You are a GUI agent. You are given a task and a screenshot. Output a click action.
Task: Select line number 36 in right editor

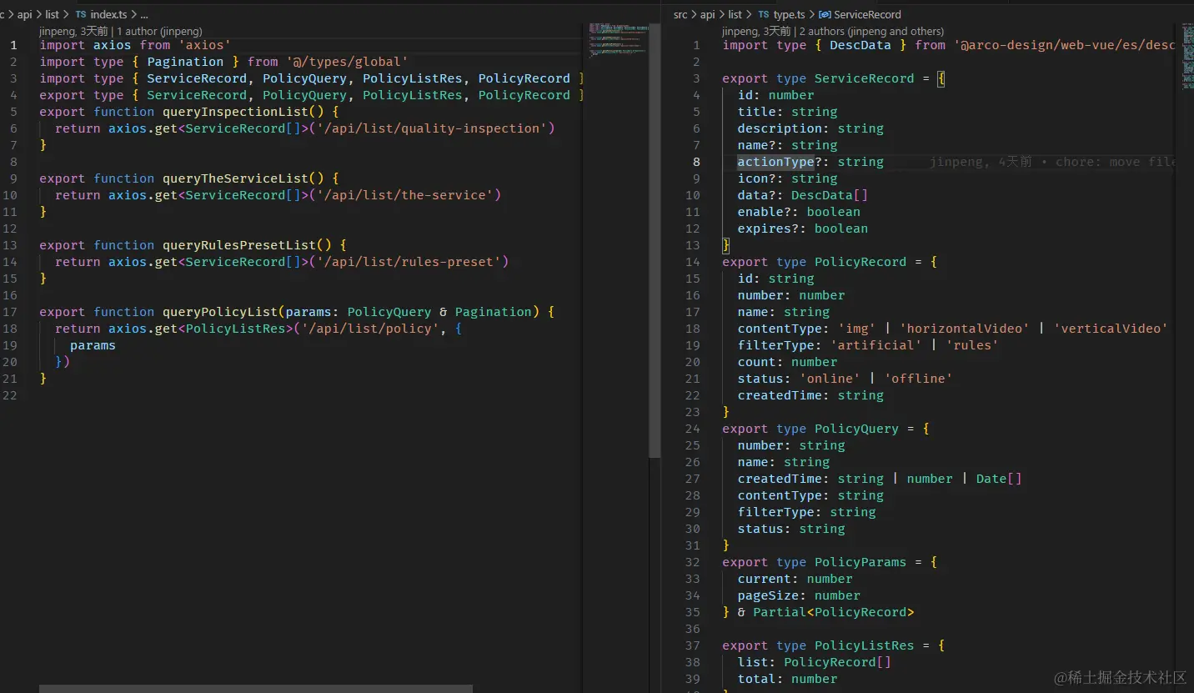click(692, 629)
